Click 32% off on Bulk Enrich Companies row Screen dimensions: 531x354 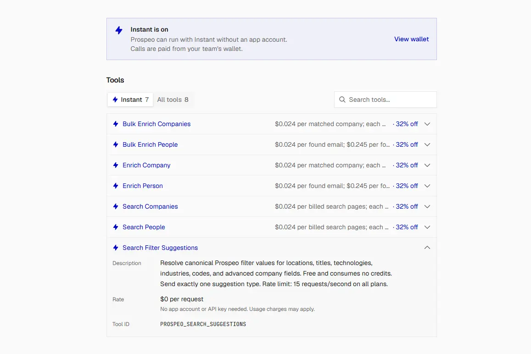407,124
